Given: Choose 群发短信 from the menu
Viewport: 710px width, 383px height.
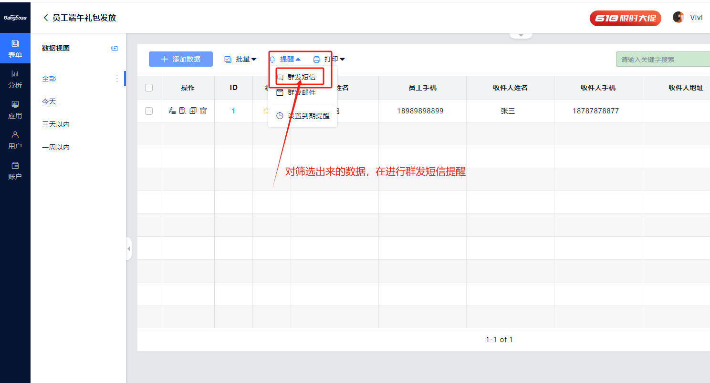Looking at the screenshot, I should coord(301,77).
